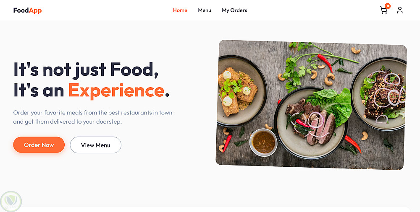Image resolution: width=420 pixels, height=212 pixels.
Task: Open the user profile icon
Action: 400,10
